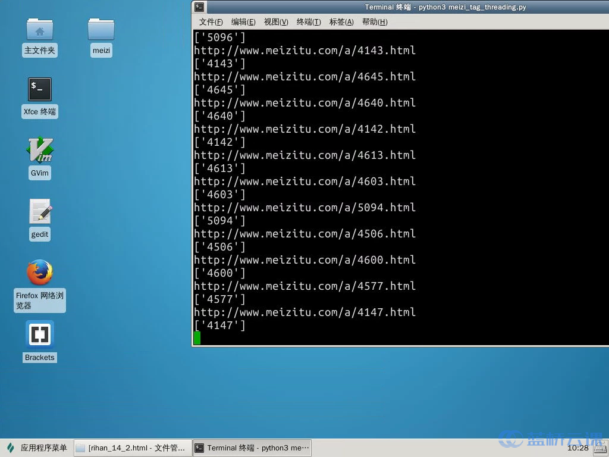Click the ['4147'] output line
The width and height of the screenshot is (609, 457).
(x=220, y=325)
